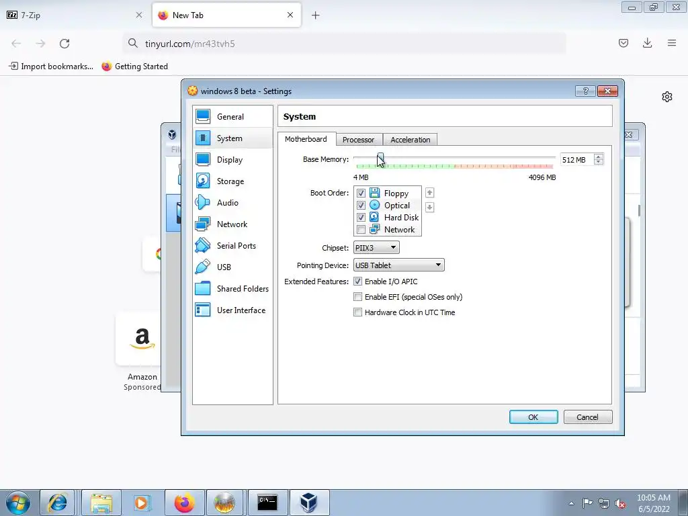Increase base memory with spinner up arrow
This screenshot has height=516, width=688.
point(599,157)
